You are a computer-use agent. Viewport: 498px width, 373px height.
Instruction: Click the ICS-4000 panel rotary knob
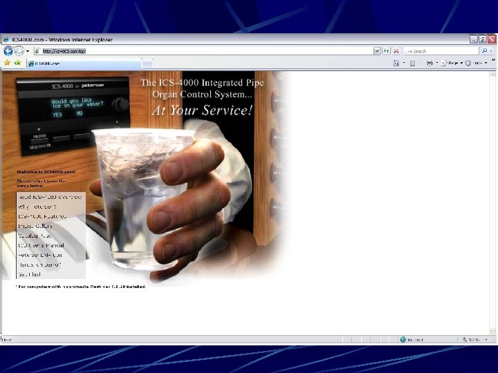point(120,104)
